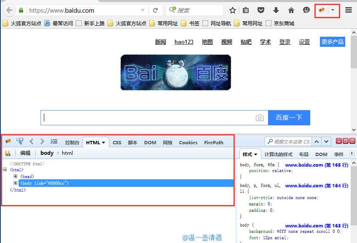Open 网址导航 bookmark
The width and height of the screenshot is (357, 243).
217,23
